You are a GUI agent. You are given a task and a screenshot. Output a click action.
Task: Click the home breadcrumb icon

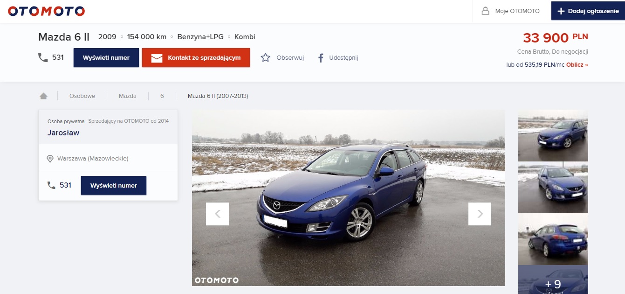click(43, 96)
